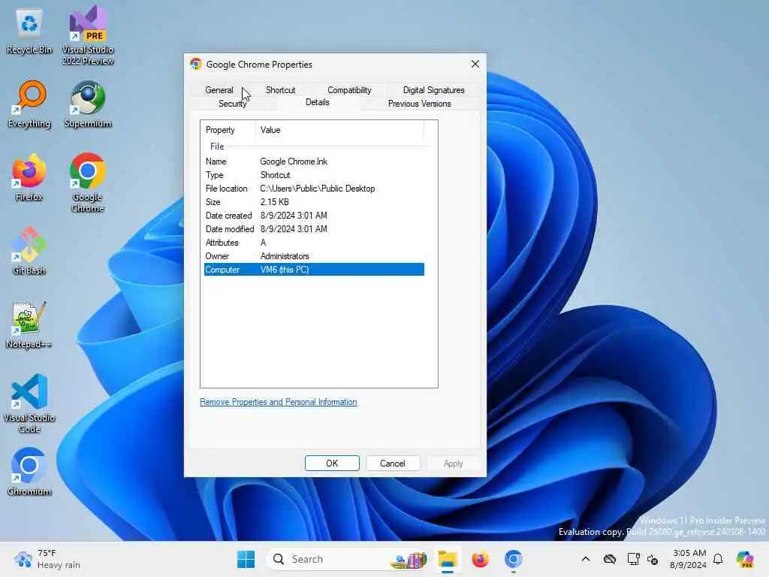The height and width of the screenshot is (577, 769).
Task: Click the Value column header
Action: pos(339,130)
